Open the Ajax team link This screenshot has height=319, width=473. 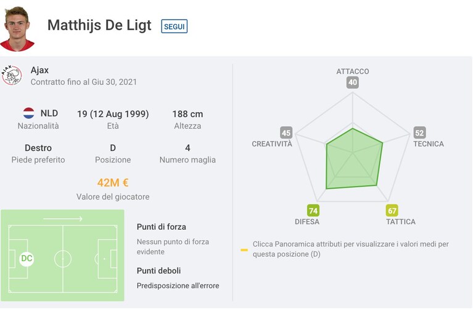[x=39, y=70]
